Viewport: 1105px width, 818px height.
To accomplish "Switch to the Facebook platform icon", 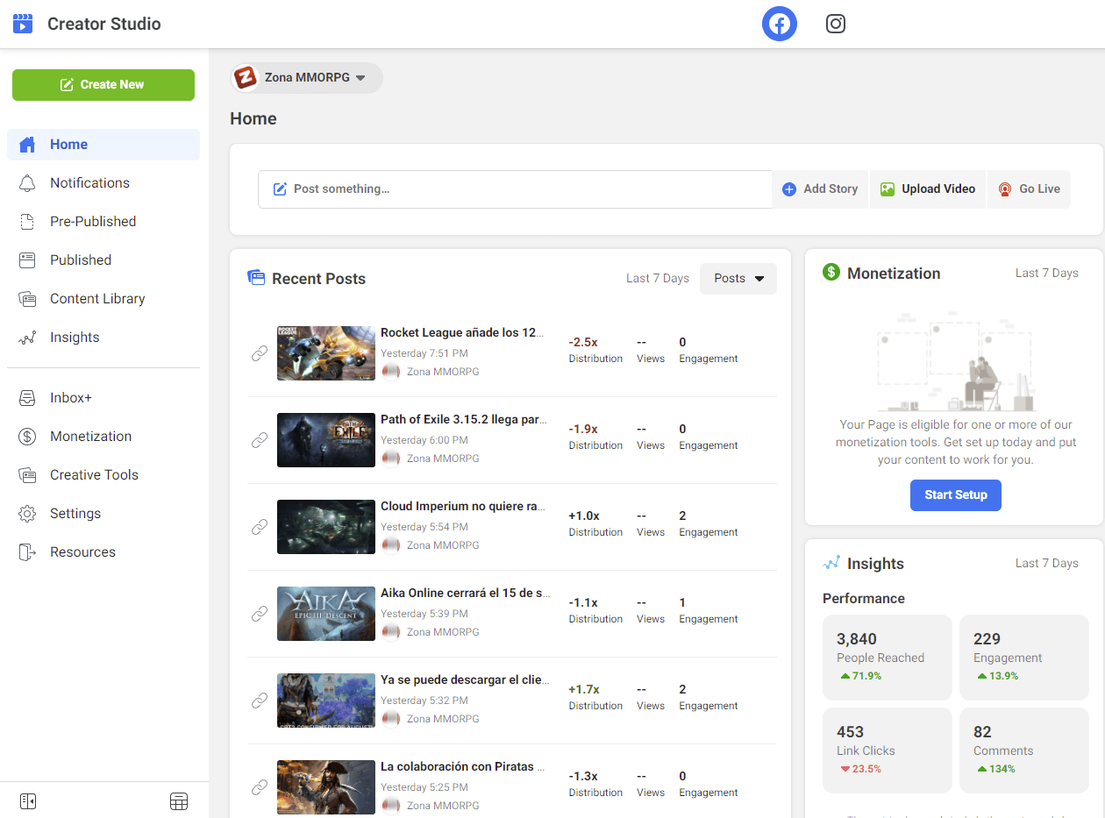I will click(x=779, y=24).
